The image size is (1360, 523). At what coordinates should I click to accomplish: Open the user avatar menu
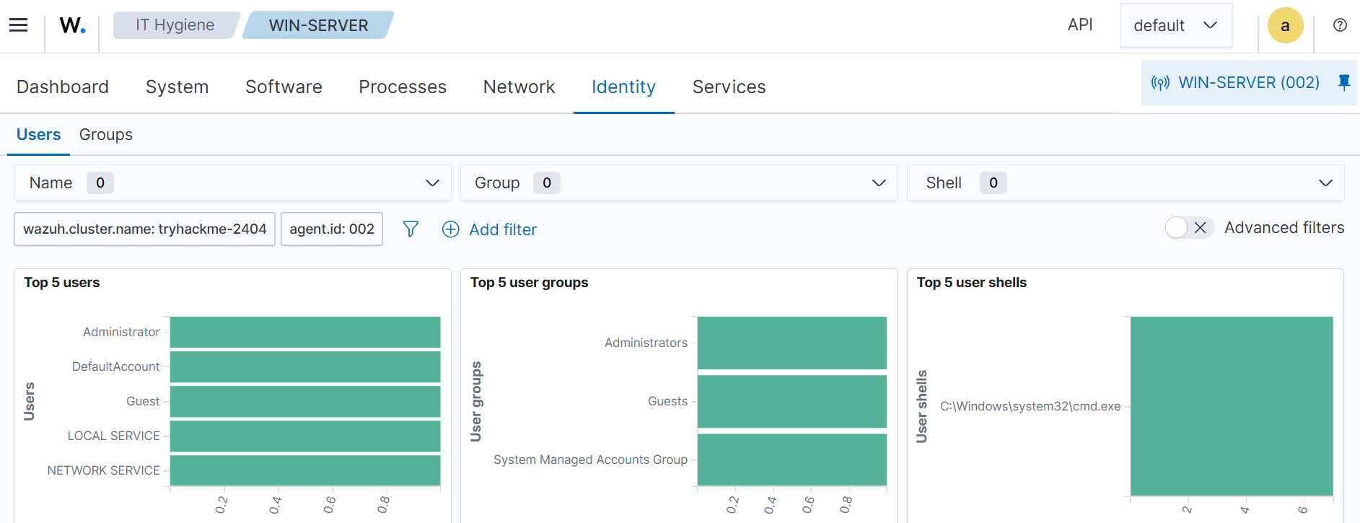1285,25
